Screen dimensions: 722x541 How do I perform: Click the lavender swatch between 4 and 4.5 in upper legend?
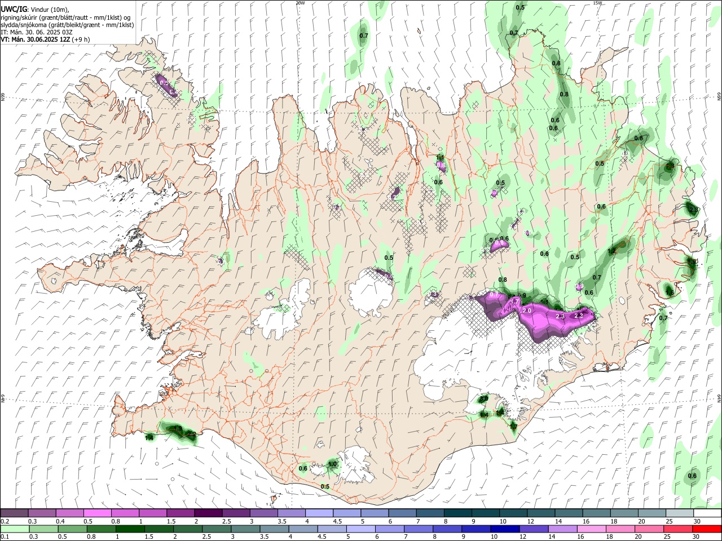(x=319, y=513)
